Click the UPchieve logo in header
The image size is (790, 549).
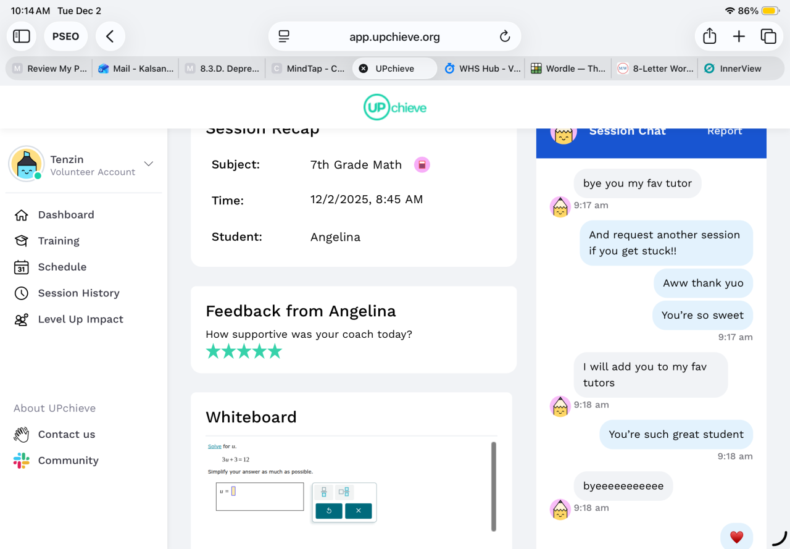[395, 107]
